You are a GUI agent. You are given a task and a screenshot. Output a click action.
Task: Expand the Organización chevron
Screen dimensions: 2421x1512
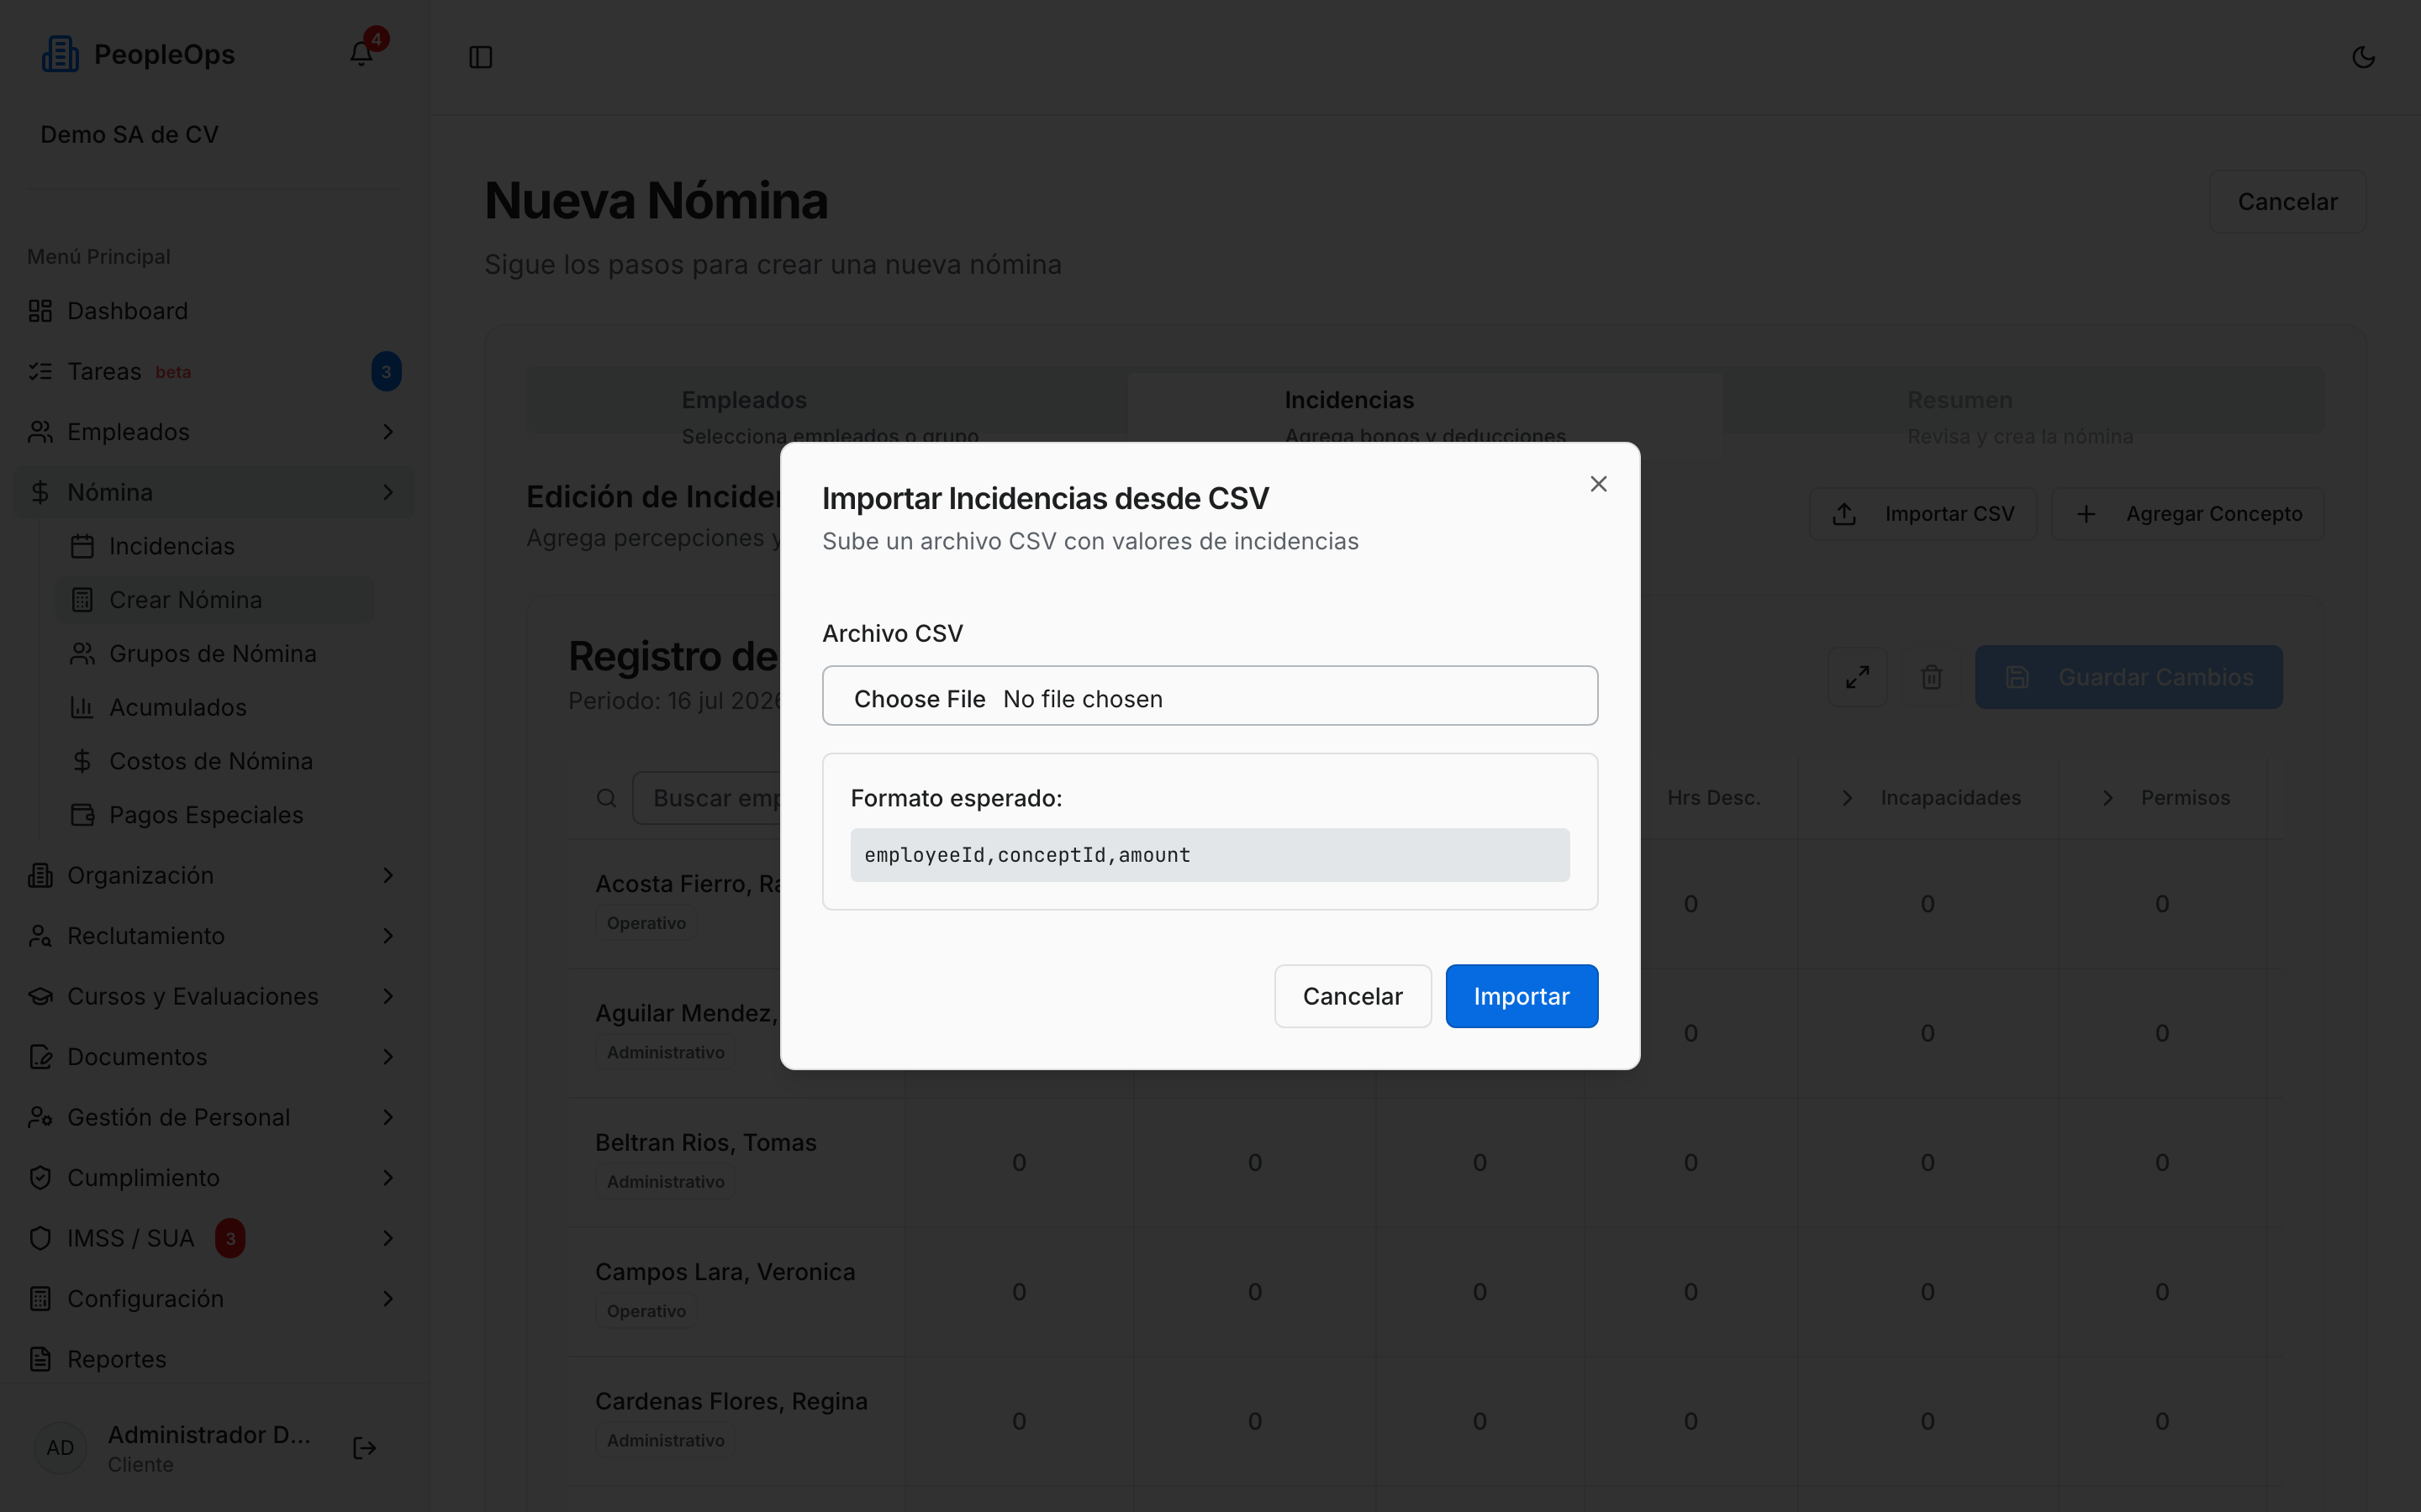388,875
